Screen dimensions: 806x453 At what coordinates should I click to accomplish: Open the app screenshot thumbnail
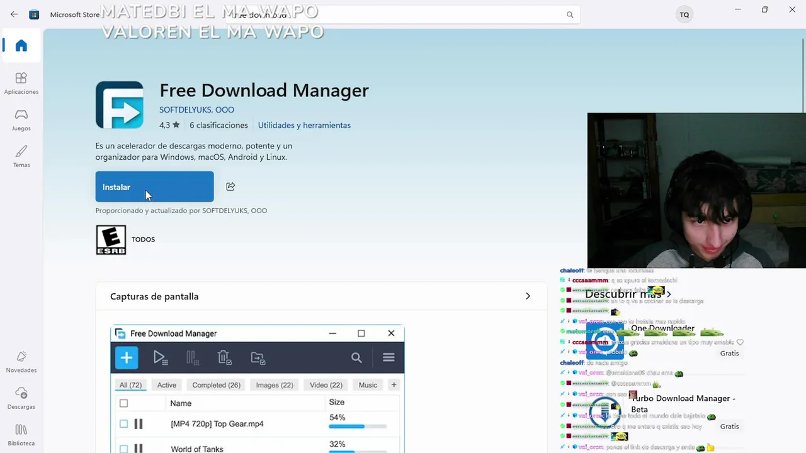click(258, 389)
